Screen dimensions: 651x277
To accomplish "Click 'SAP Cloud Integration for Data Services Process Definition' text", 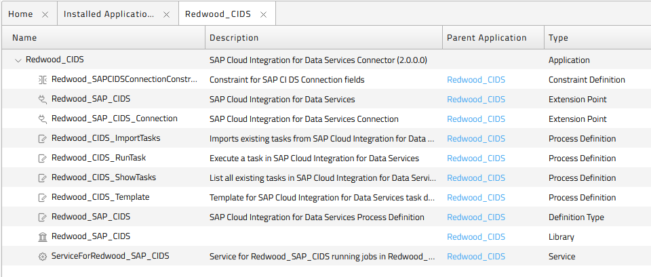I will pyautogui.click(x=317, y=217).
